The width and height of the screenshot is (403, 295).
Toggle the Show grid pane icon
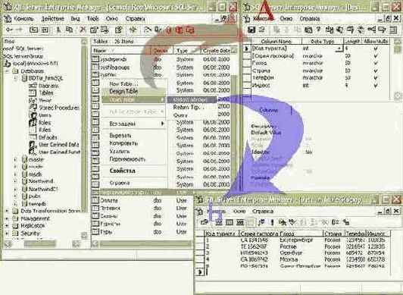click(x=230, y=222)
